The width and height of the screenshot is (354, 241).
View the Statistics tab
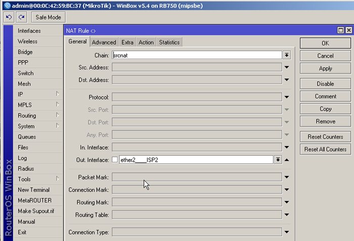point(169,42)
